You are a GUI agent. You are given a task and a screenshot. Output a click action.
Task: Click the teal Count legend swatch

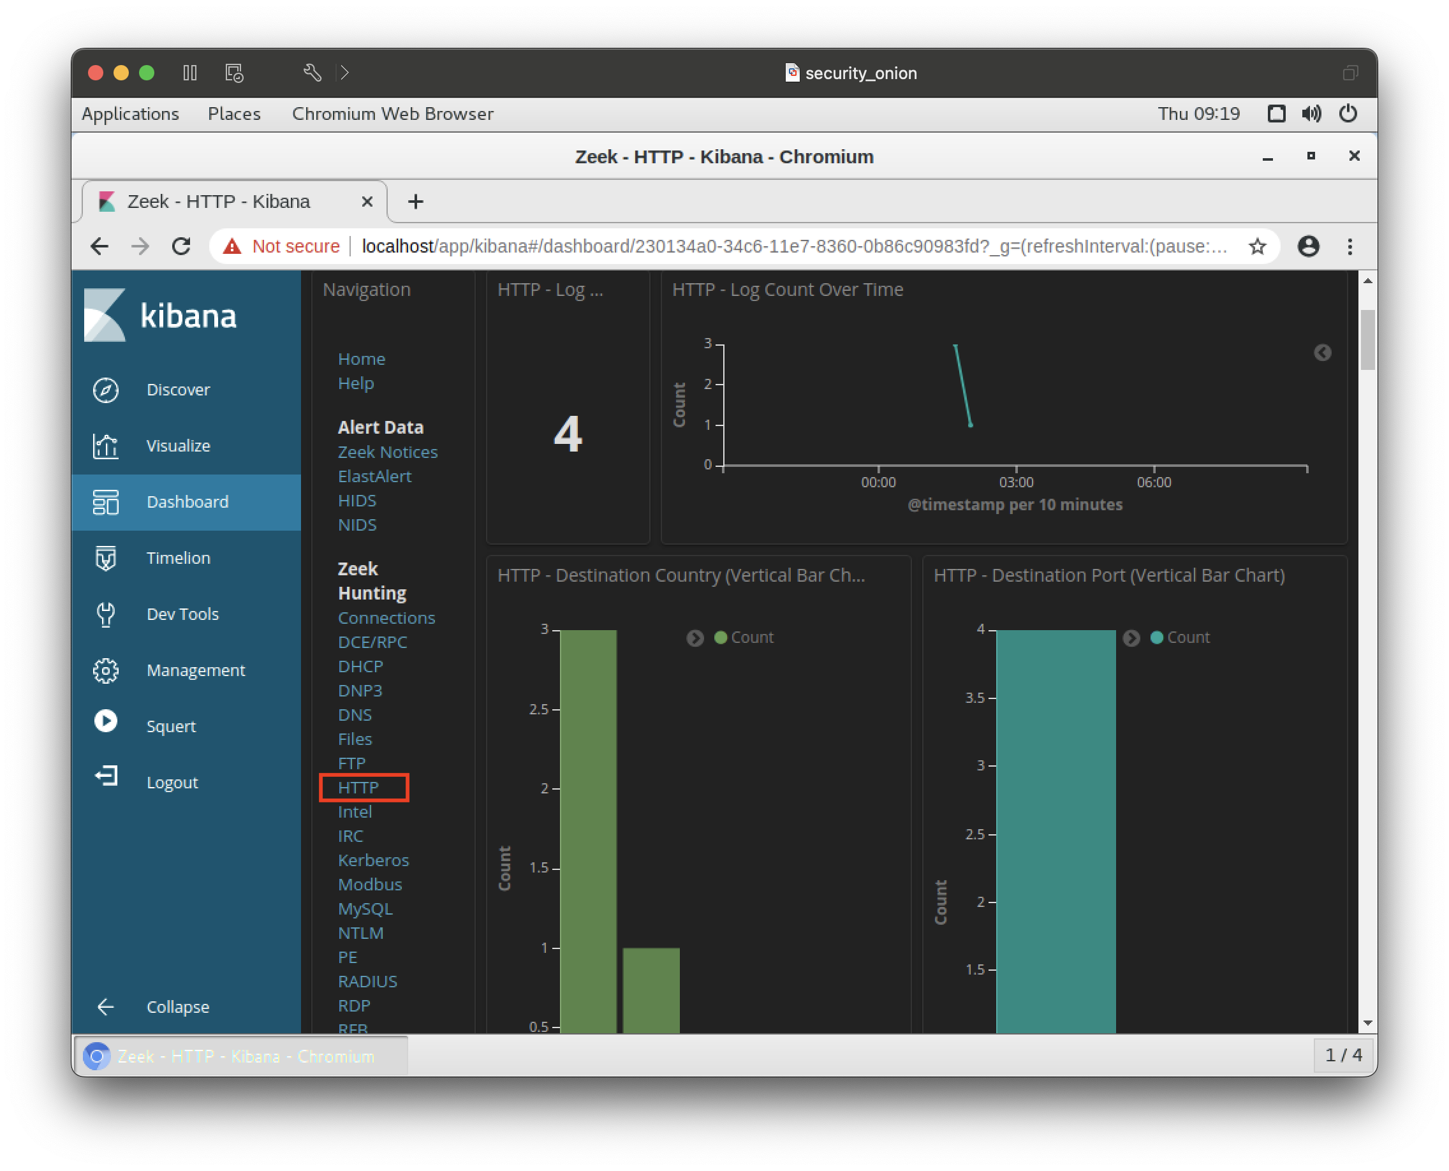point(1156,637)
